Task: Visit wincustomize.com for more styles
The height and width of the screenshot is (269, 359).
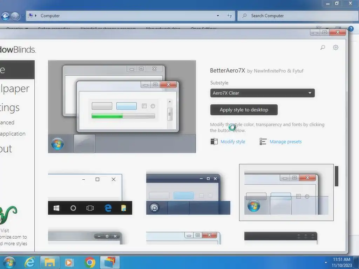Action: coord(14,237)
